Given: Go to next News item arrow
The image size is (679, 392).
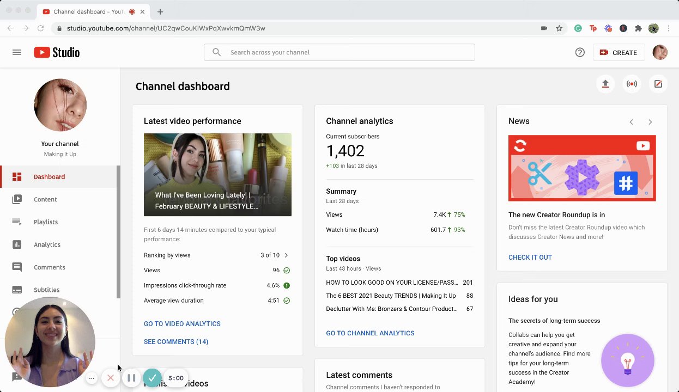Looking at the screenshot, I should click(x=650, y=122).
